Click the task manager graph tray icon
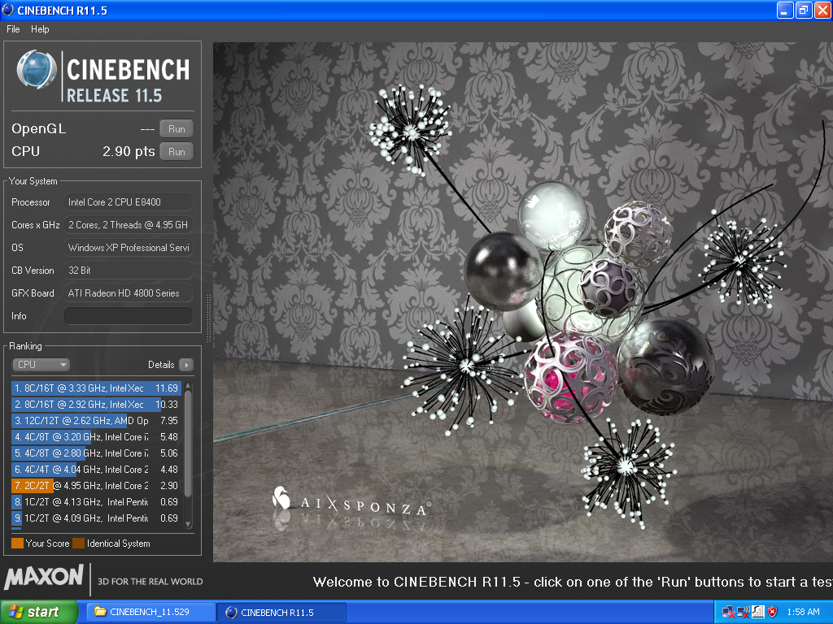 (758, 613)
